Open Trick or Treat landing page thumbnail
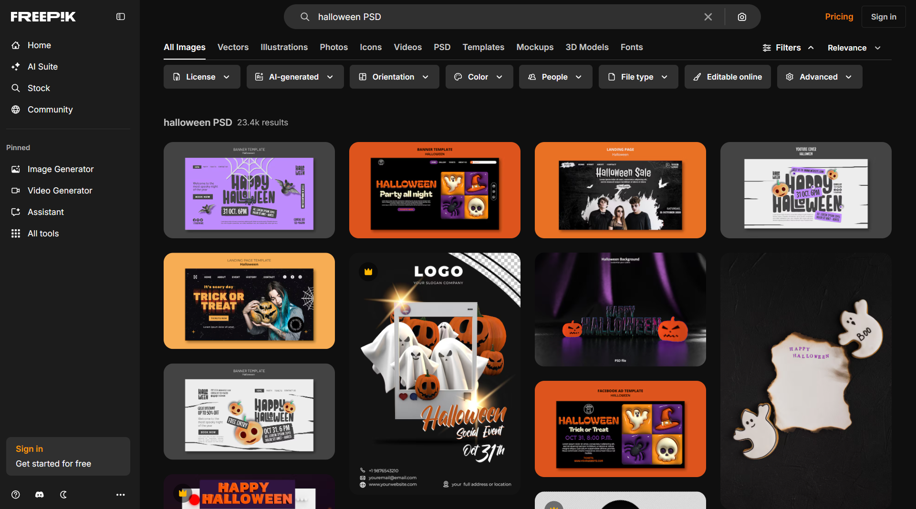This screenshot has width=916, height=509. tap(249, 301)
